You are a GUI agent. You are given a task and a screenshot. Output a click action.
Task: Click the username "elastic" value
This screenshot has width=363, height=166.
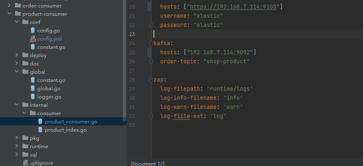208,16
